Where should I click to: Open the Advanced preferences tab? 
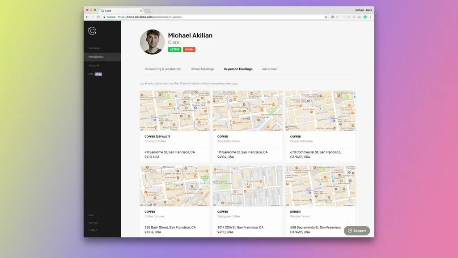(x=270, y=69)
